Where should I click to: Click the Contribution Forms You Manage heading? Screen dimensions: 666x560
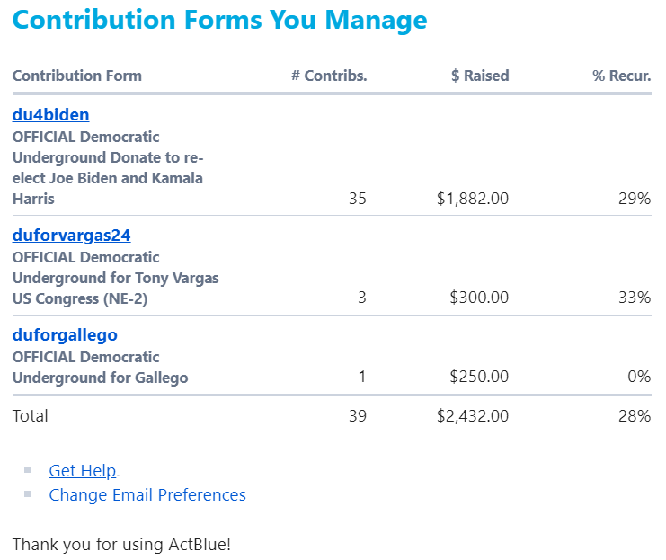click(x=220, y=20)
